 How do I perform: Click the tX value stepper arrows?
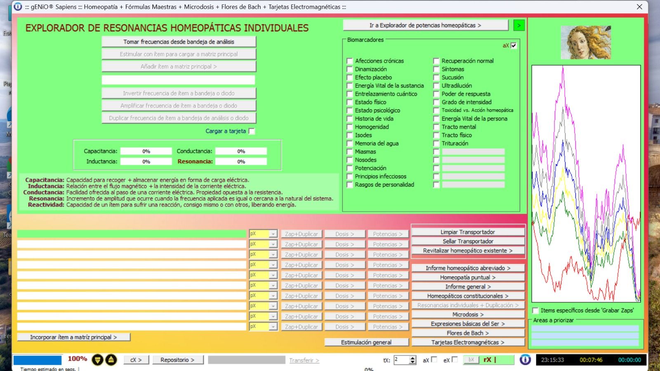tap(412, 360)
